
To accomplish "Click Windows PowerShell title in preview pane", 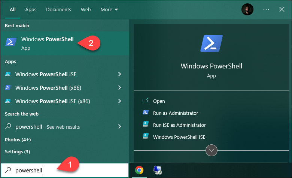I will pos(212,66).
